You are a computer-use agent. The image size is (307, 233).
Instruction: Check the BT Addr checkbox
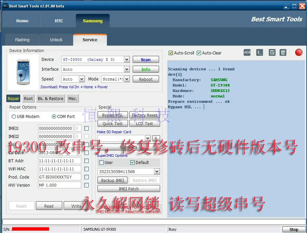pos(86,161)
